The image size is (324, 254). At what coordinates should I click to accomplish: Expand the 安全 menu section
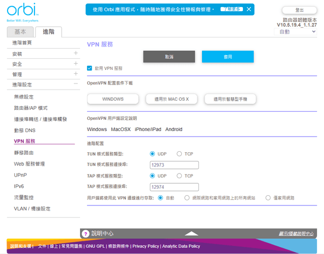(x=75, y=63)
